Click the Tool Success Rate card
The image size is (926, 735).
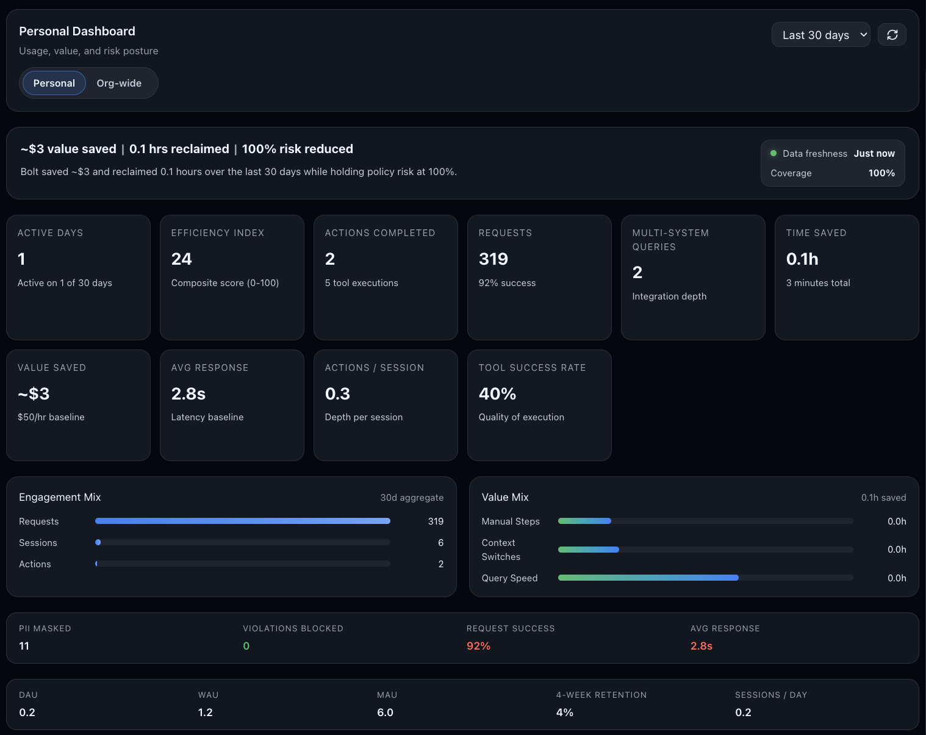(539, 405)
